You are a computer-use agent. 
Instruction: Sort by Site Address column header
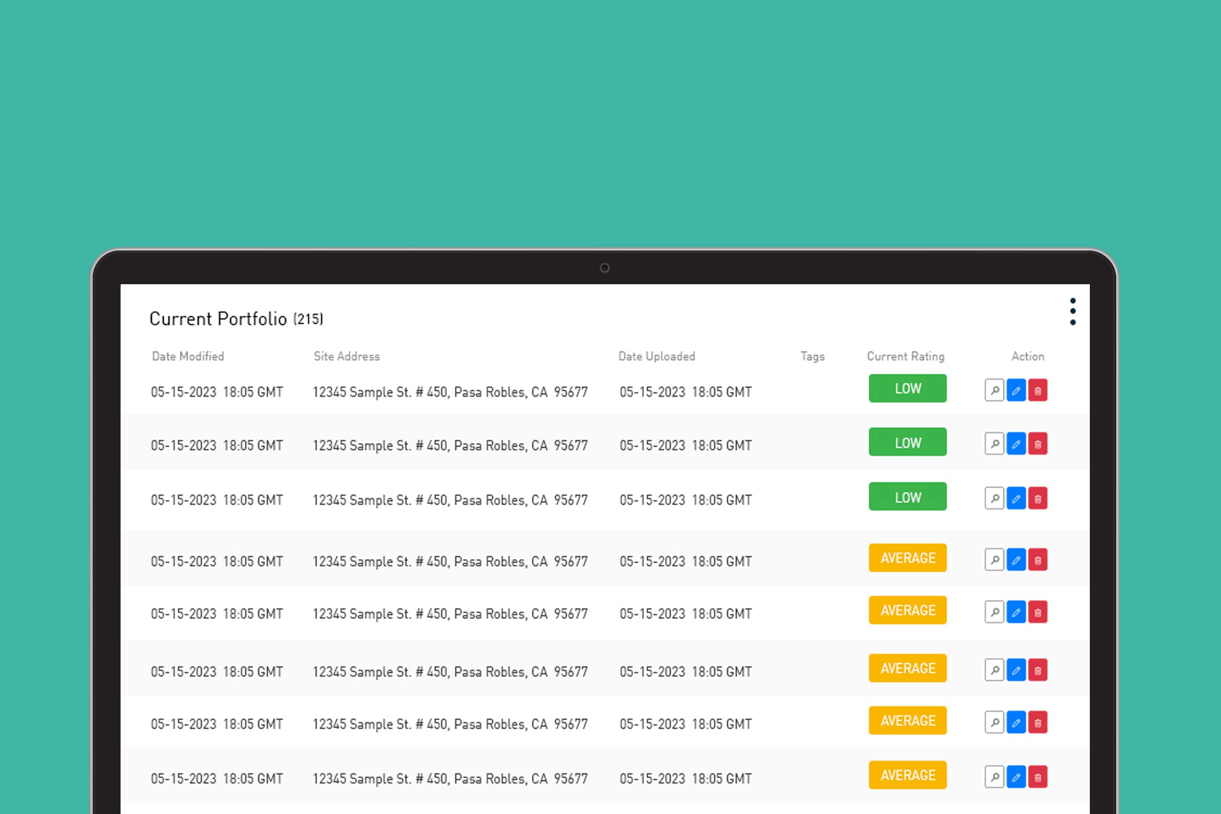coord(347,356)
